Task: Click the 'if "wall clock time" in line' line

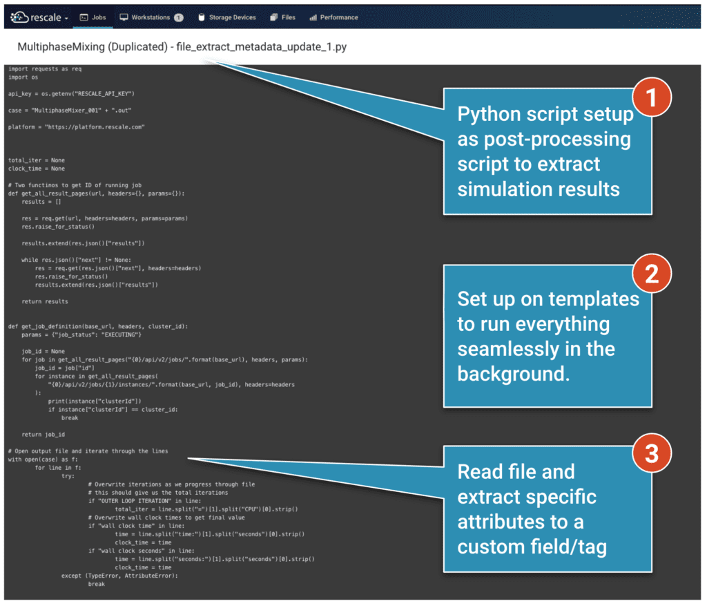Action: 136,527
